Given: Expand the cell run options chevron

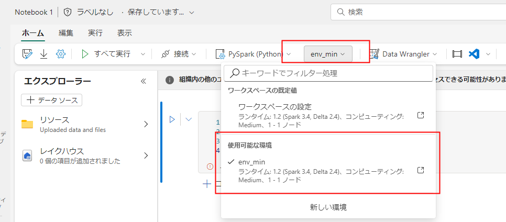Looking at the screenshot, I should coord(189,120).
